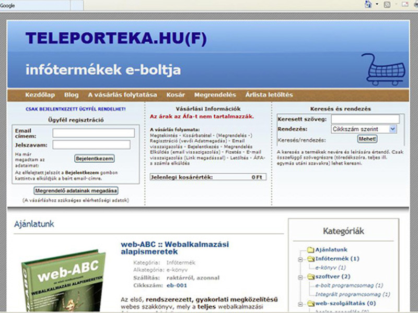Screen dimensions: 418x313
Task: Click the shopping cart icon in the banner
Action: (384, 69)
